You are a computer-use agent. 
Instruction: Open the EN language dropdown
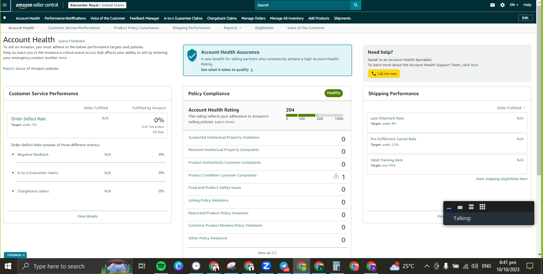pyautogui.click(x=514, y=5)
